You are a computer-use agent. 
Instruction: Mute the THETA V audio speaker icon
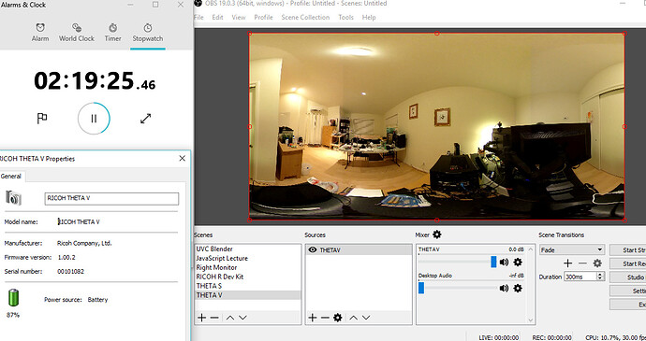(x=504, y=262)
